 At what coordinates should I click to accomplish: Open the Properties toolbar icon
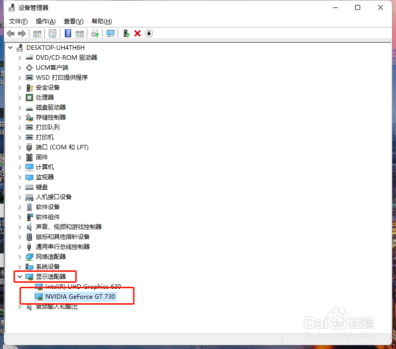(x=52, y=33)
